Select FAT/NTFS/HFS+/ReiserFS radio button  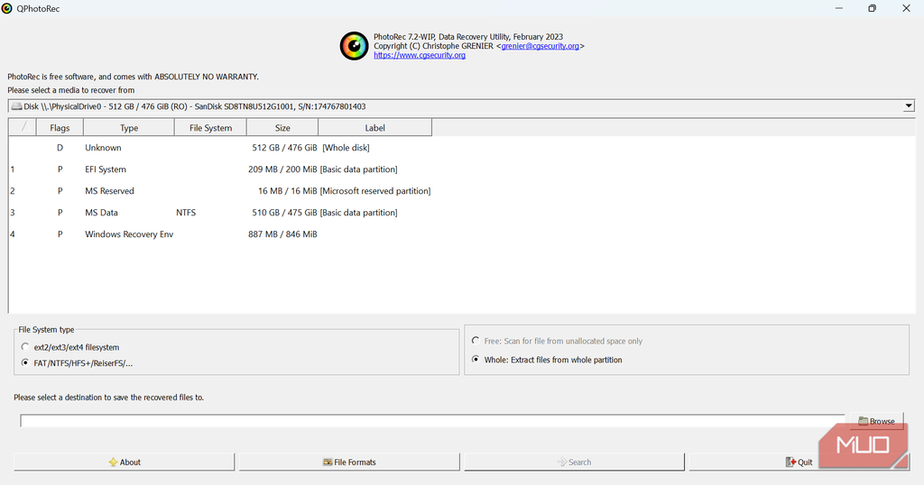[24, 362]
